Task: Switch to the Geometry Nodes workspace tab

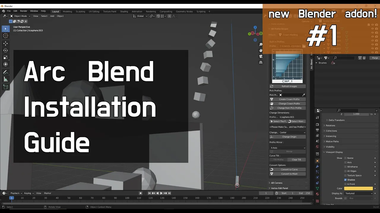Action: click(x=184, y=12)
